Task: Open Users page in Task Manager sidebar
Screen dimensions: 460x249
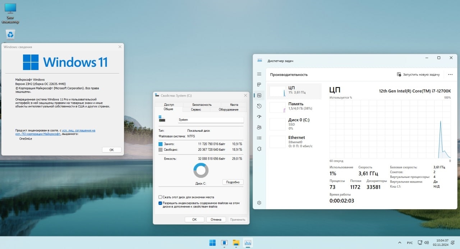Action: 259,127
